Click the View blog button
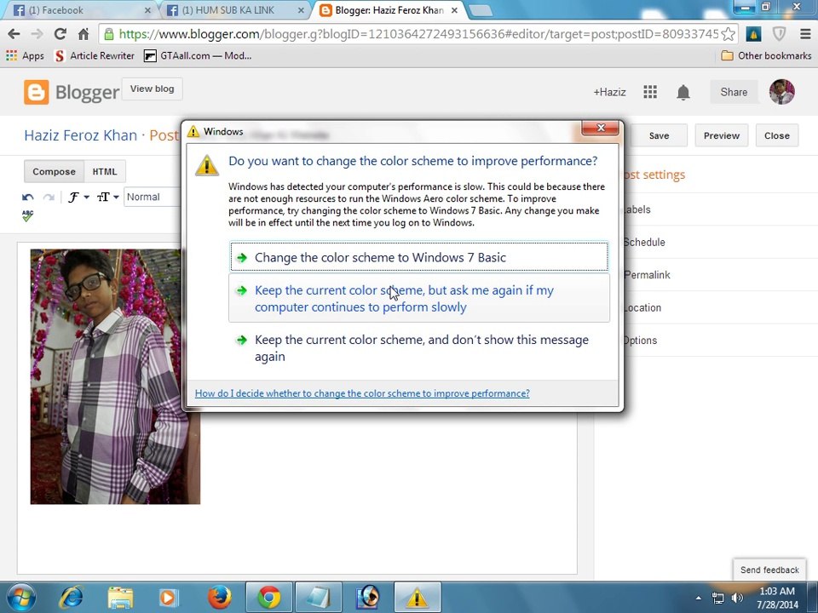 [x=152, y=89]
